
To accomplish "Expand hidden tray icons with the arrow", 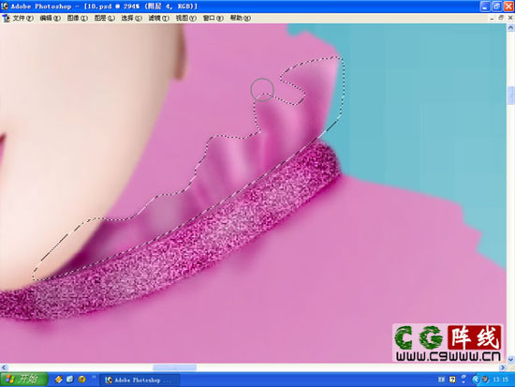I will (475, 380).
